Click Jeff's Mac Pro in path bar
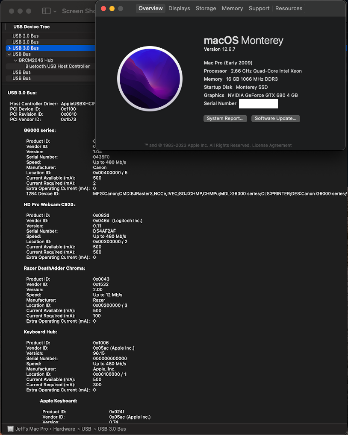This screenshot has height=435, width=348. (31, 429)
